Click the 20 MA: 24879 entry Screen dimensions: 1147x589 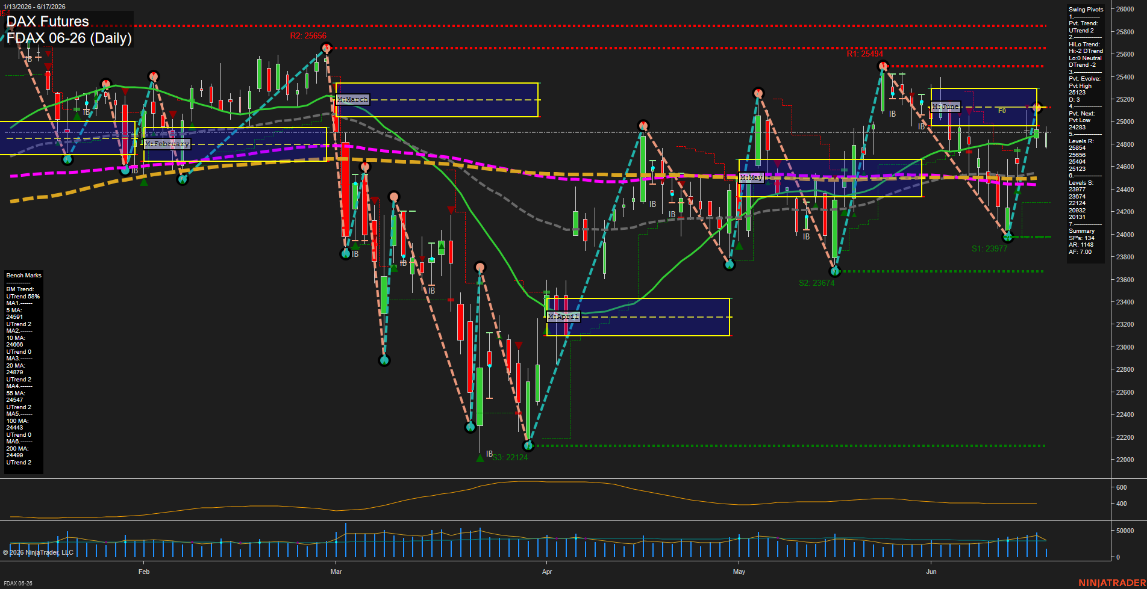(x=16, y=369)
